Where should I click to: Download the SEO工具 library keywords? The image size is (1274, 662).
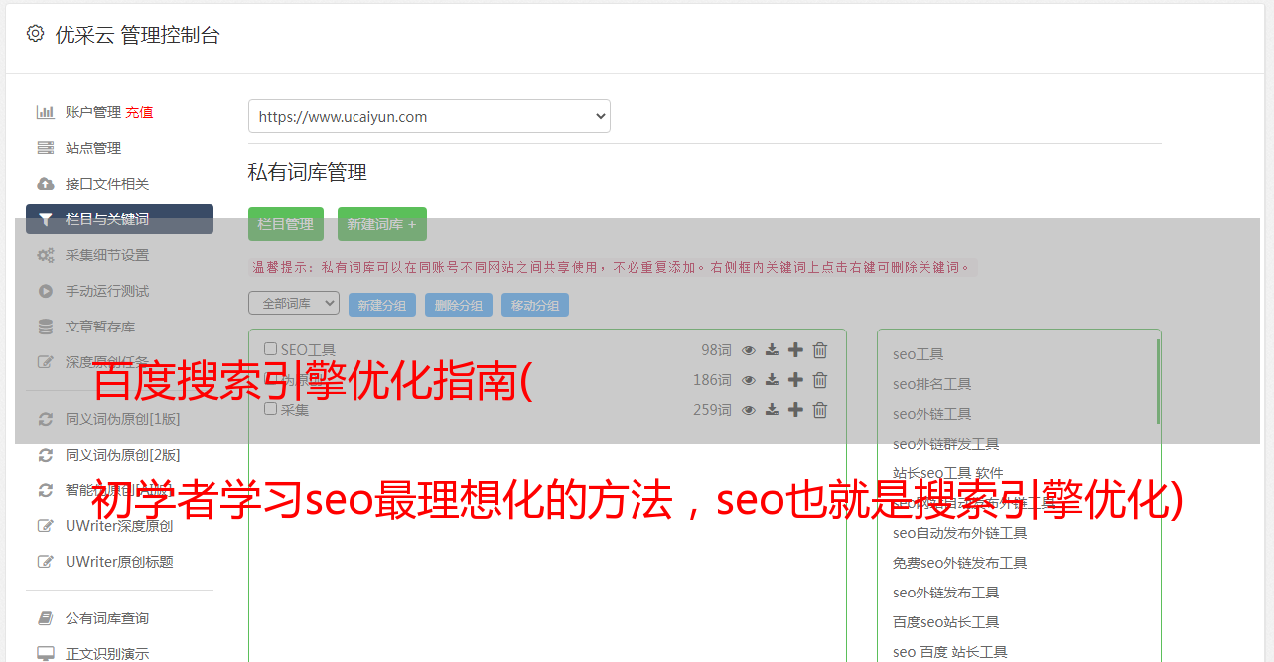click(x=772, y=350)
